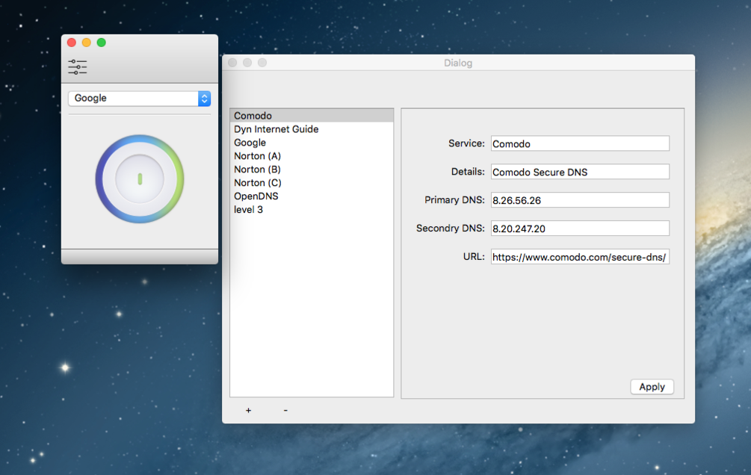
Task: Click the Secondry DNS input field
Action: [x=580, y=229]
